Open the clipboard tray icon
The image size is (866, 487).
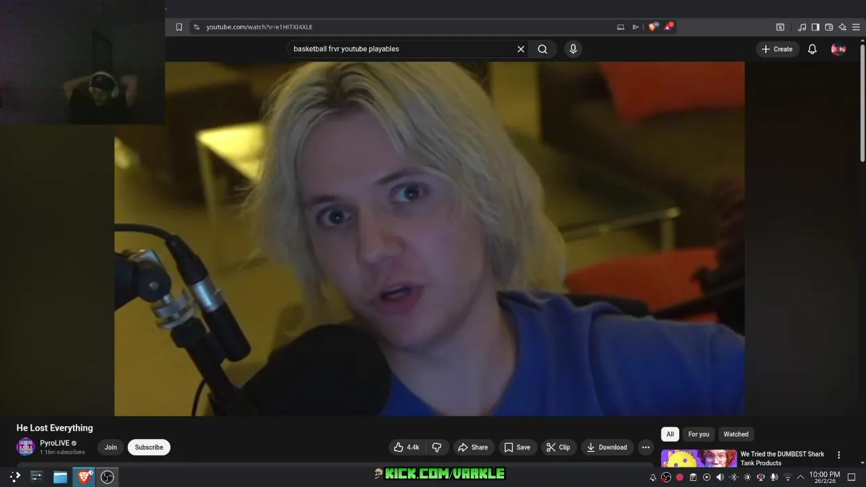coord(693,478)
